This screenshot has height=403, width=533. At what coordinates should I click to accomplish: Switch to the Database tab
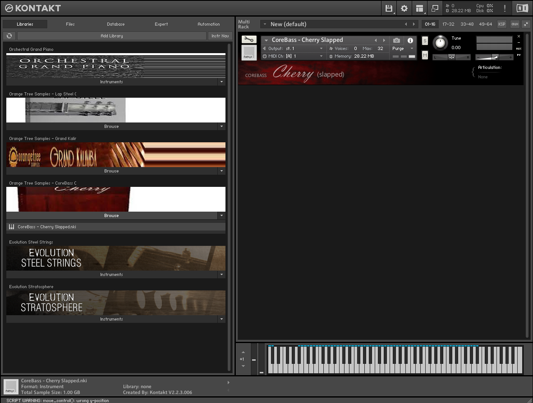pyautogui.click(x=115, y=24)
